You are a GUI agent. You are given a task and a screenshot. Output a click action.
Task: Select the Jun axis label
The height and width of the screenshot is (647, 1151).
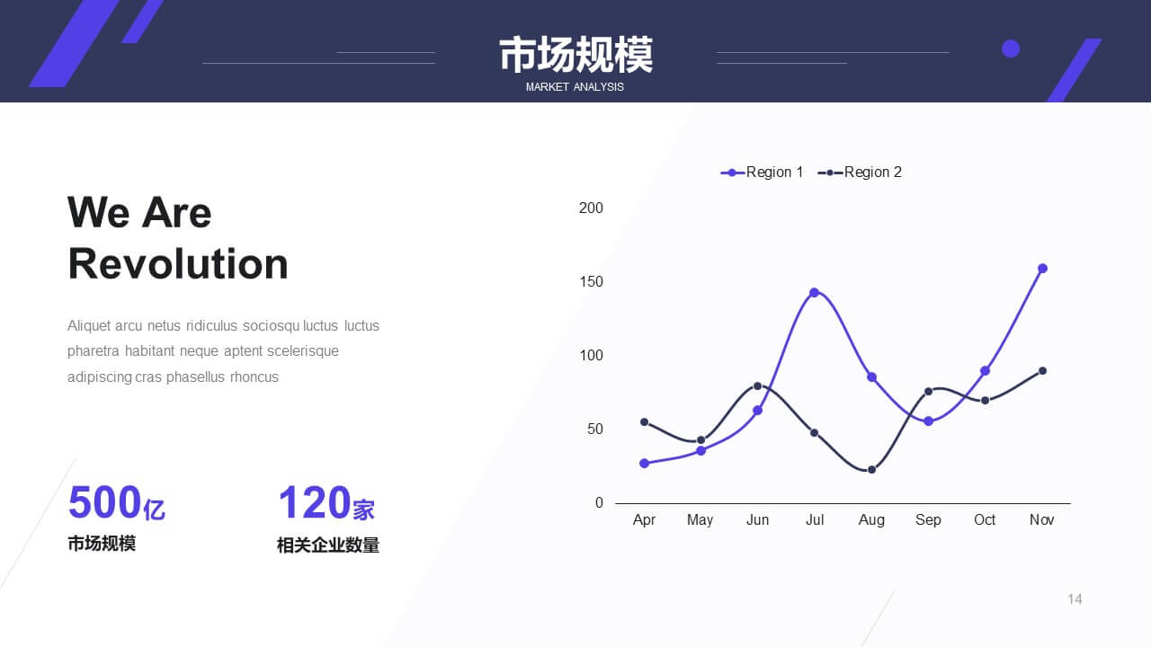pos(758,520)
